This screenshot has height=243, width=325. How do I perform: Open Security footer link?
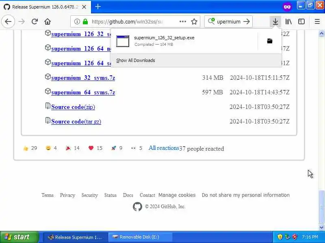[x=89, y=195]
